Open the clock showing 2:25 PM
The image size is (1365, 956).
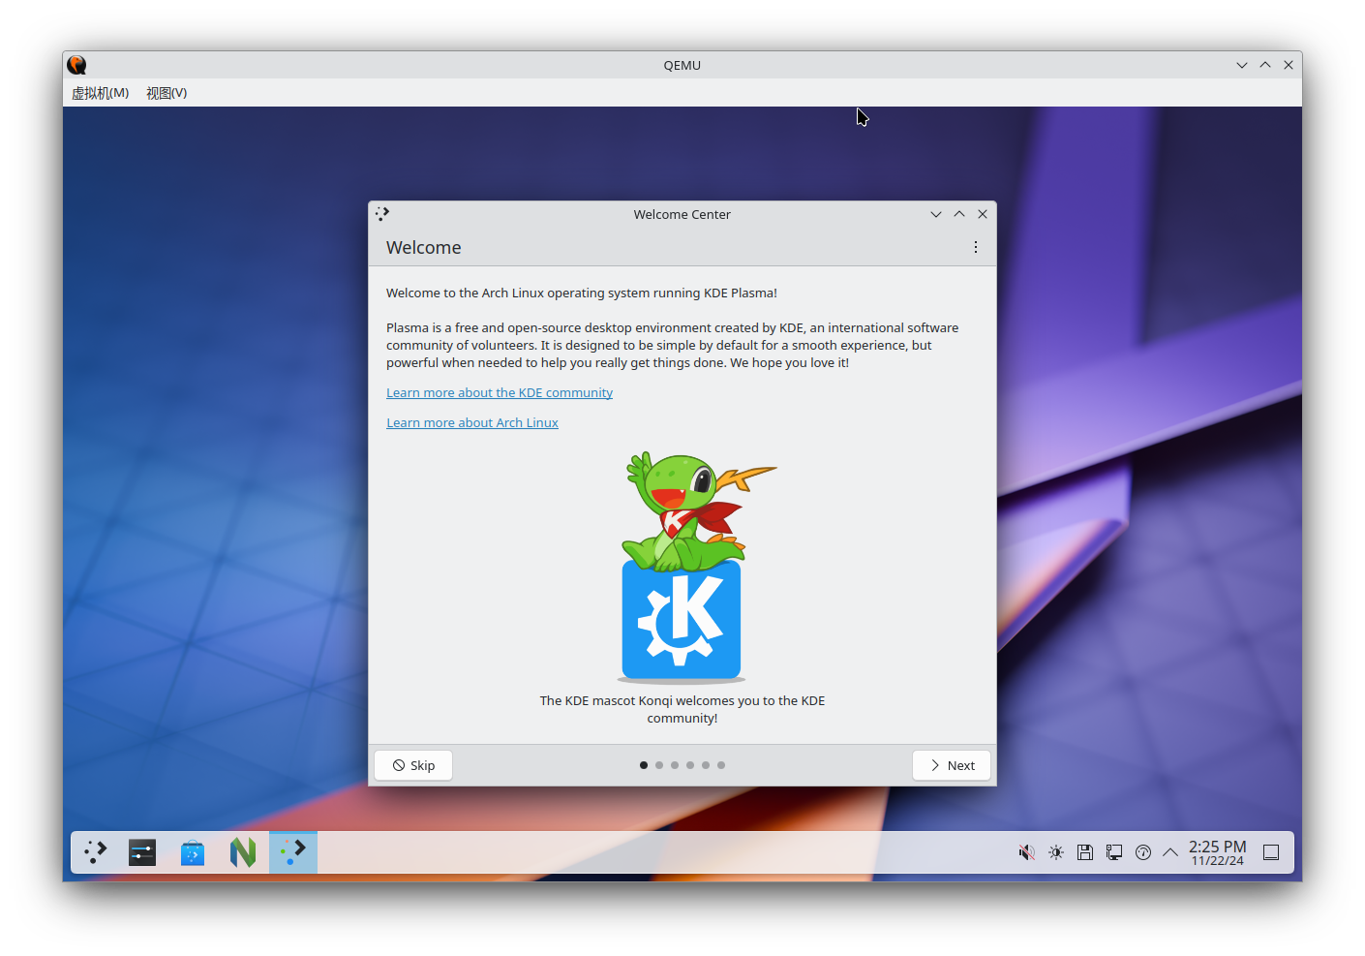click(x=1217, y=852)
